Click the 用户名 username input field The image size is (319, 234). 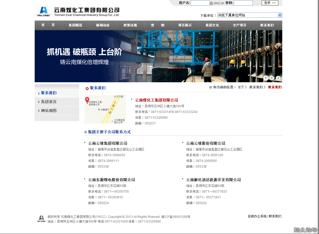(200, 3)
